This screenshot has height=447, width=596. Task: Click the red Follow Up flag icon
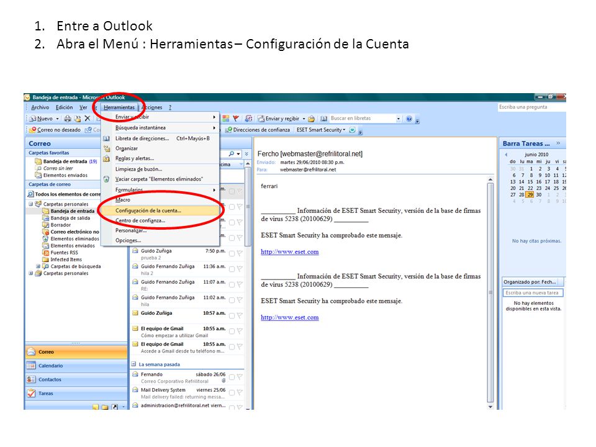click(x=236, y=119)
